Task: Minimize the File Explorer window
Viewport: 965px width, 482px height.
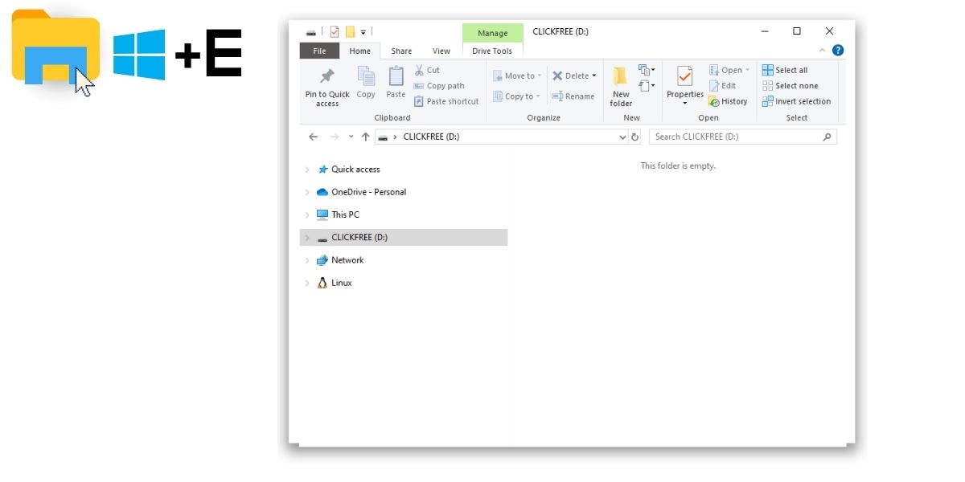Action: tap(764, 31)
